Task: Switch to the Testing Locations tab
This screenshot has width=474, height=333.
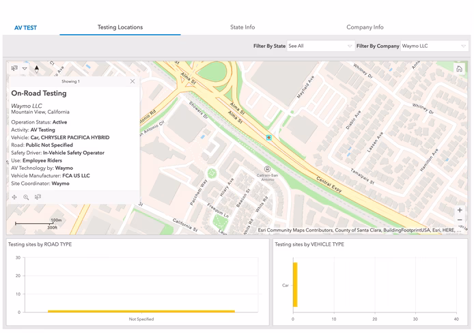Action: [120, 27]
